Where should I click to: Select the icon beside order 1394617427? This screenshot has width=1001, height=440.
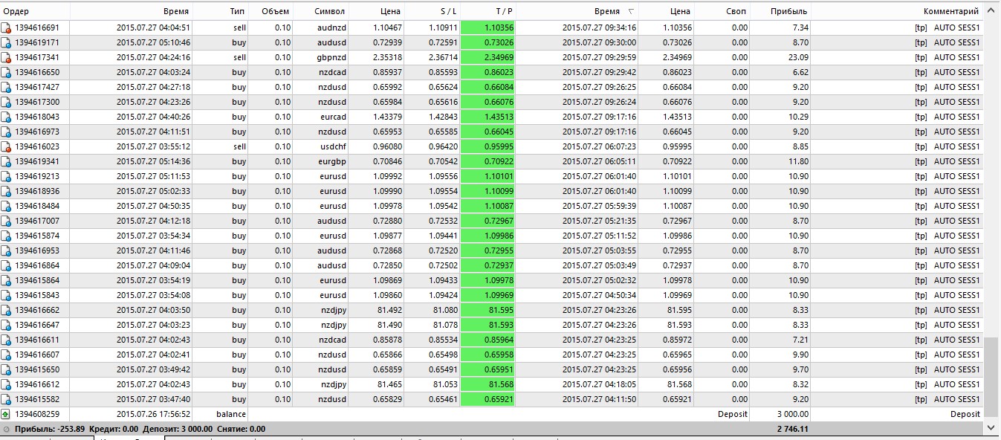[7, 87]
